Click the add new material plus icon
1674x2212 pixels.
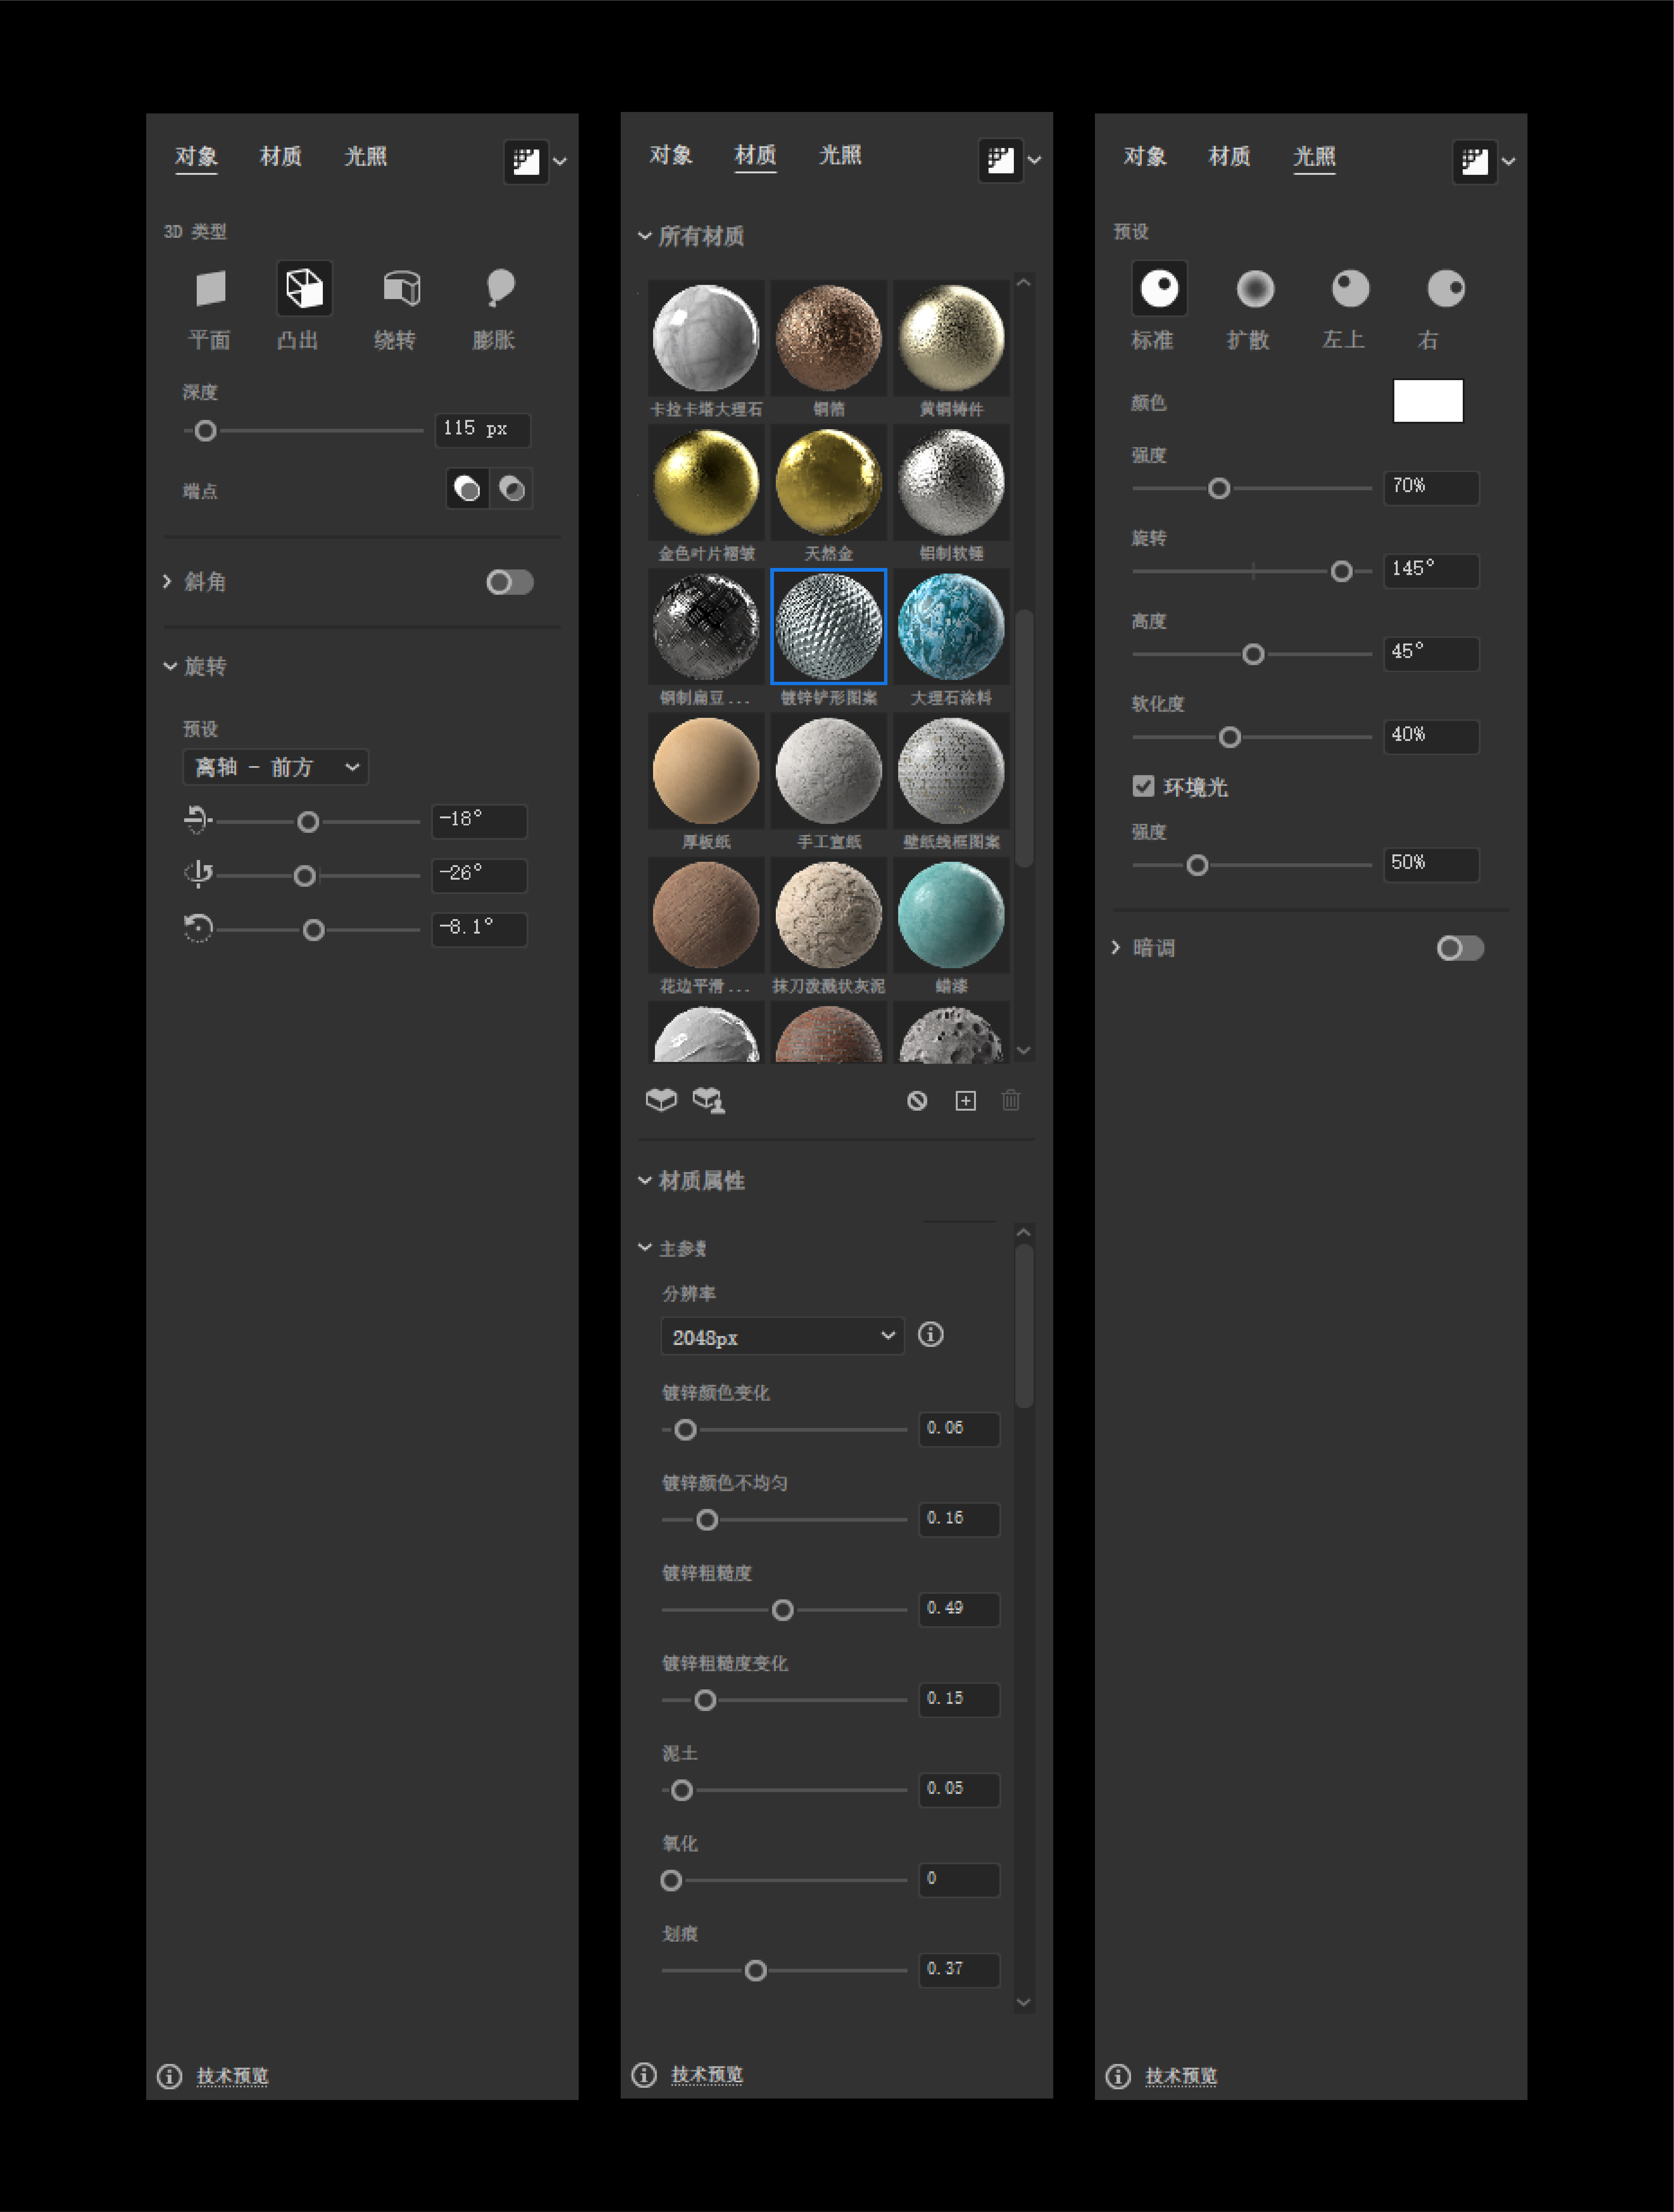(x=965, y=1101)
